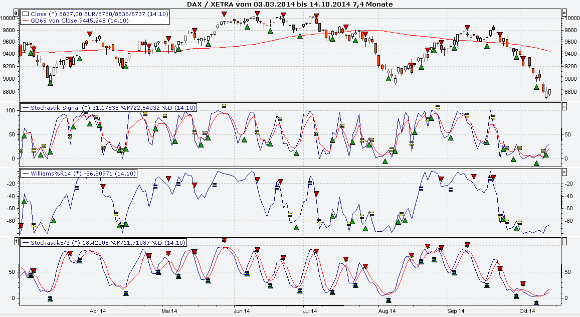The image size is (580, 317).
Task: Select the 'Close (*) 8837,00 EUR' legend entry
Action: tap(99, 14)
